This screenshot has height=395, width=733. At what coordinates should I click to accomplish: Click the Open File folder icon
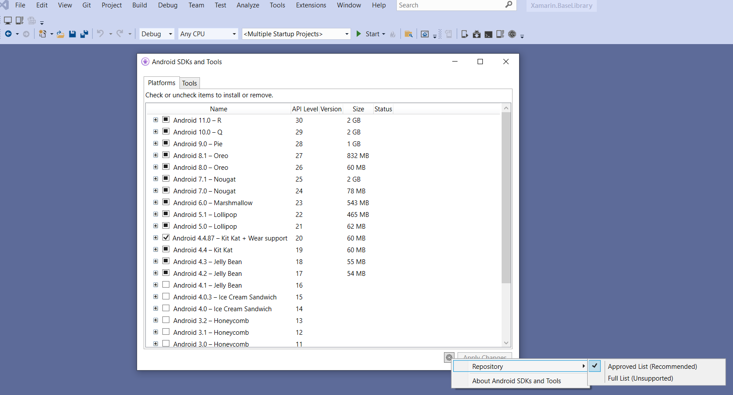click(60, 34)
